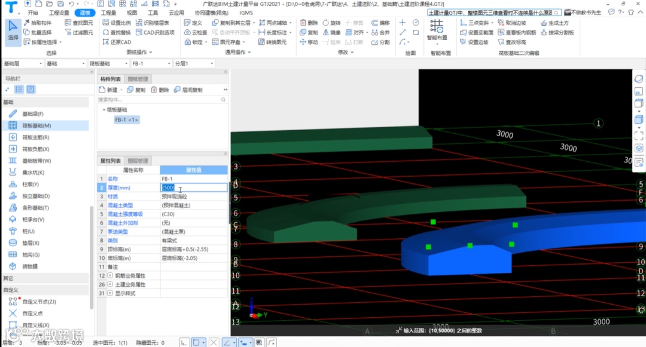Open the 分层1 layer dropdown
The image size is (646, 347).
tap(194, 63)
